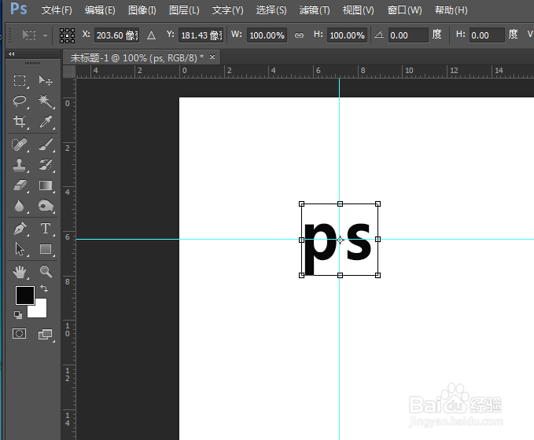Edit the rotation angle field
Screen dimensions: 534x440
coord(408,35)
